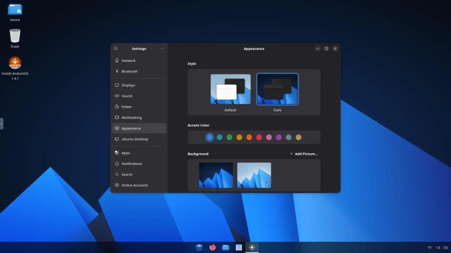The width and height of the screenshot is (451, 253).
Task: Click the Power icon in sidebar
Action: (x=117, y=107)
